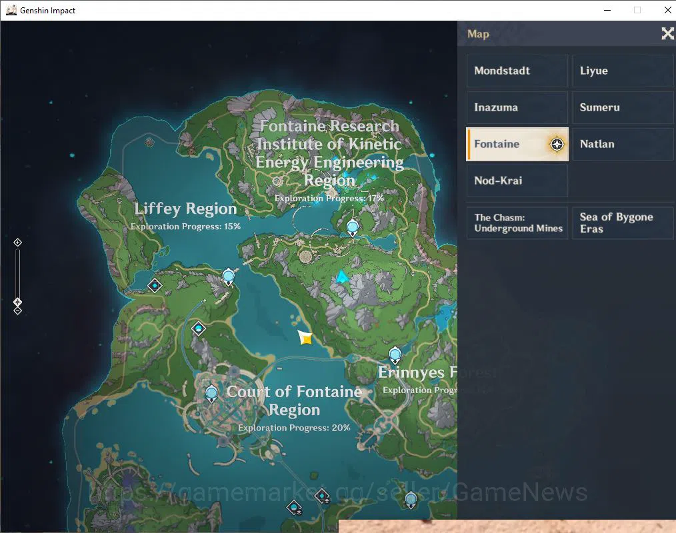Select the Mondstadt region
676x533 pixels.
pos(517,71)
